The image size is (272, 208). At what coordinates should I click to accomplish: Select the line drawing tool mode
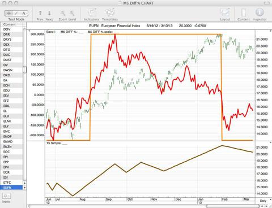[16, 13]
